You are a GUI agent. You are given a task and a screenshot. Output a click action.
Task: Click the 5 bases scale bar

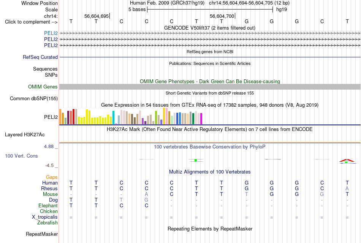pos(210,9)
